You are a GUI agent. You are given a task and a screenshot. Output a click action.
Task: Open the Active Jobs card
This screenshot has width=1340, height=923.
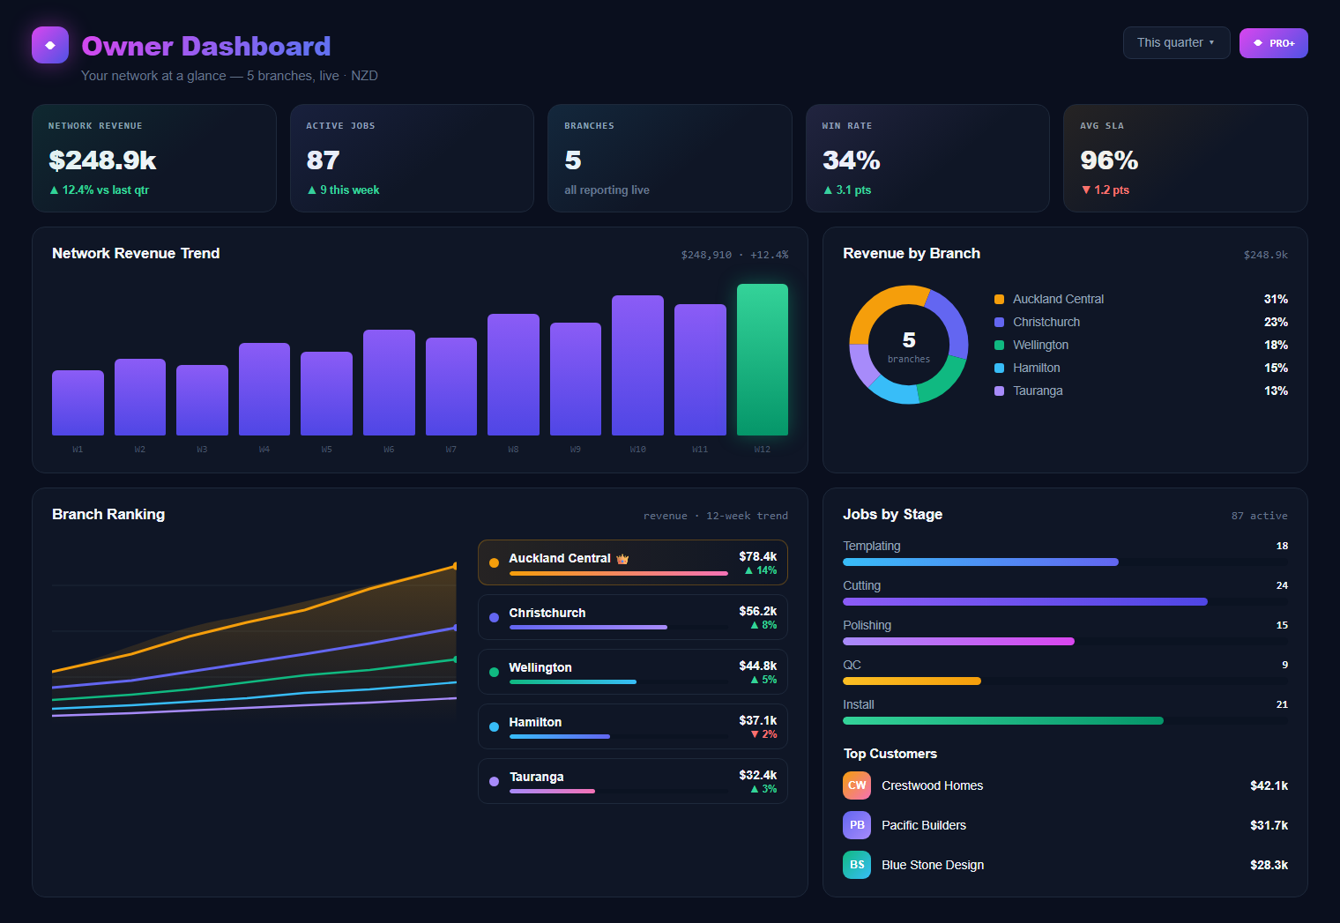coord(412,158)
